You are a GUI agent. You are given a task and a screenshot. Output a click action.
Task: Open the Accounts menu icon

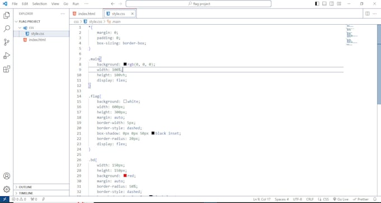(x=7, y=176)
